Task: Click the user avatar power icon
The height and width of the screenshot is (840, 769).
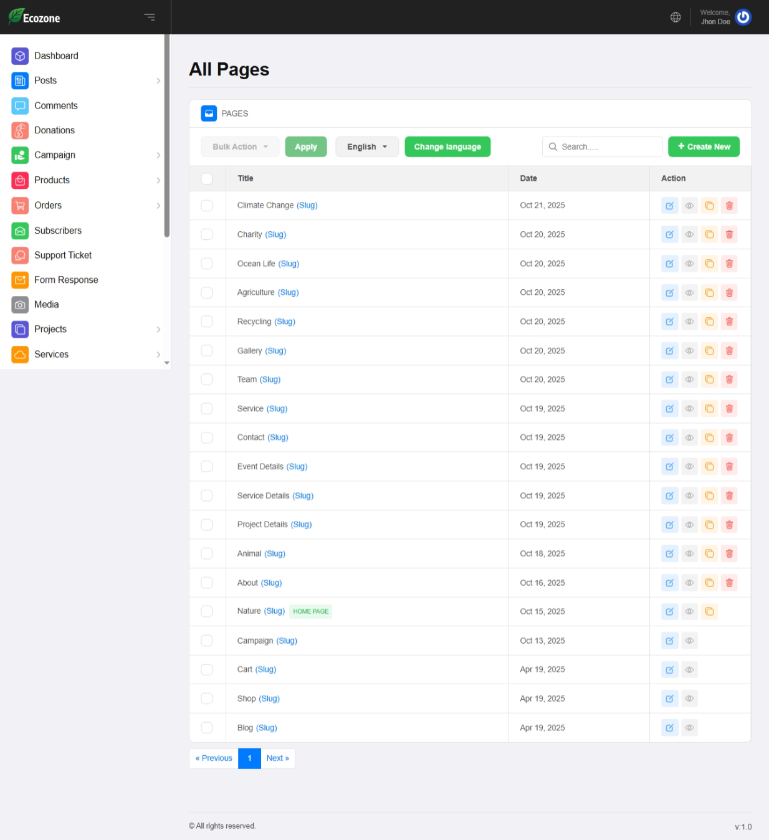Action: point(743,17)
